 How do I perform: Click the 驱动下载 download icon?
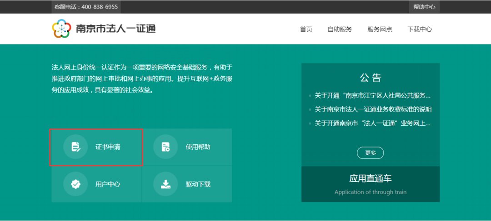pyautogui.click(x=165, y=184)
